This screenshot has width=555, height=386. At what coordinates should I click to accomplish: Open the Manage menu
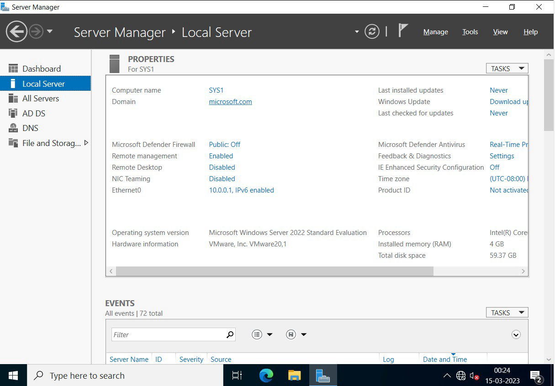coord(435,31)
